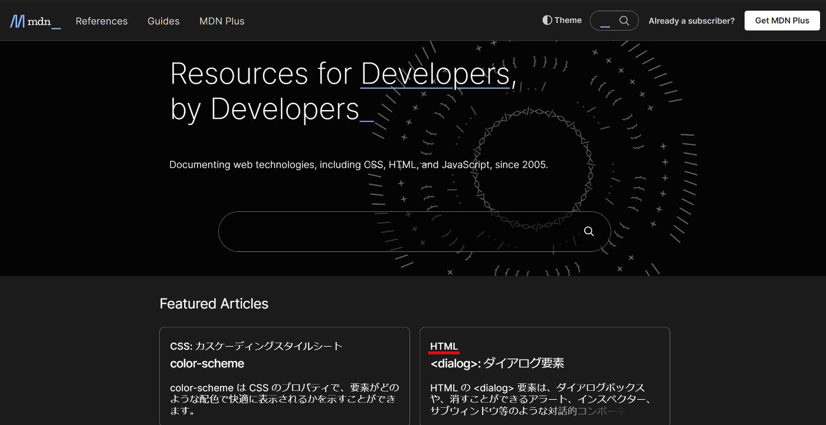Click the dialog article description text
The image size is (826, 425).
pos(540,399)
